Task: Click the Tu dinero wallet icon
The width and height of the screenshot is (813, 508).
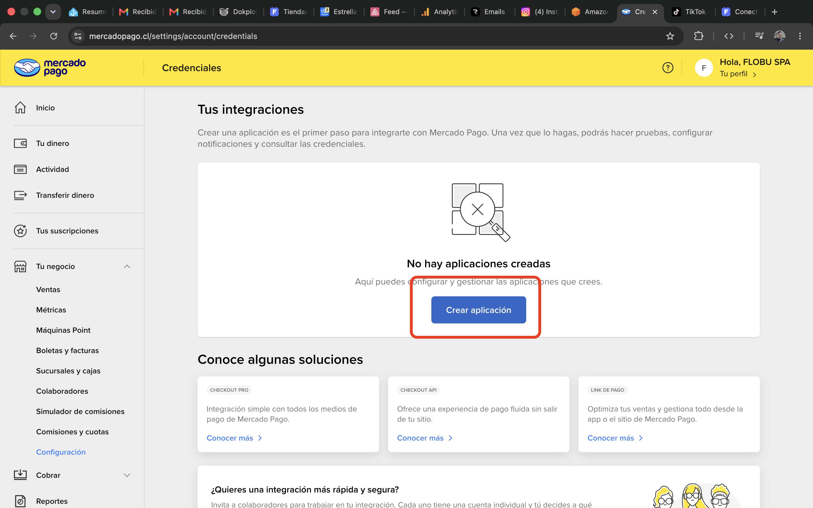Action: [20, 143]
